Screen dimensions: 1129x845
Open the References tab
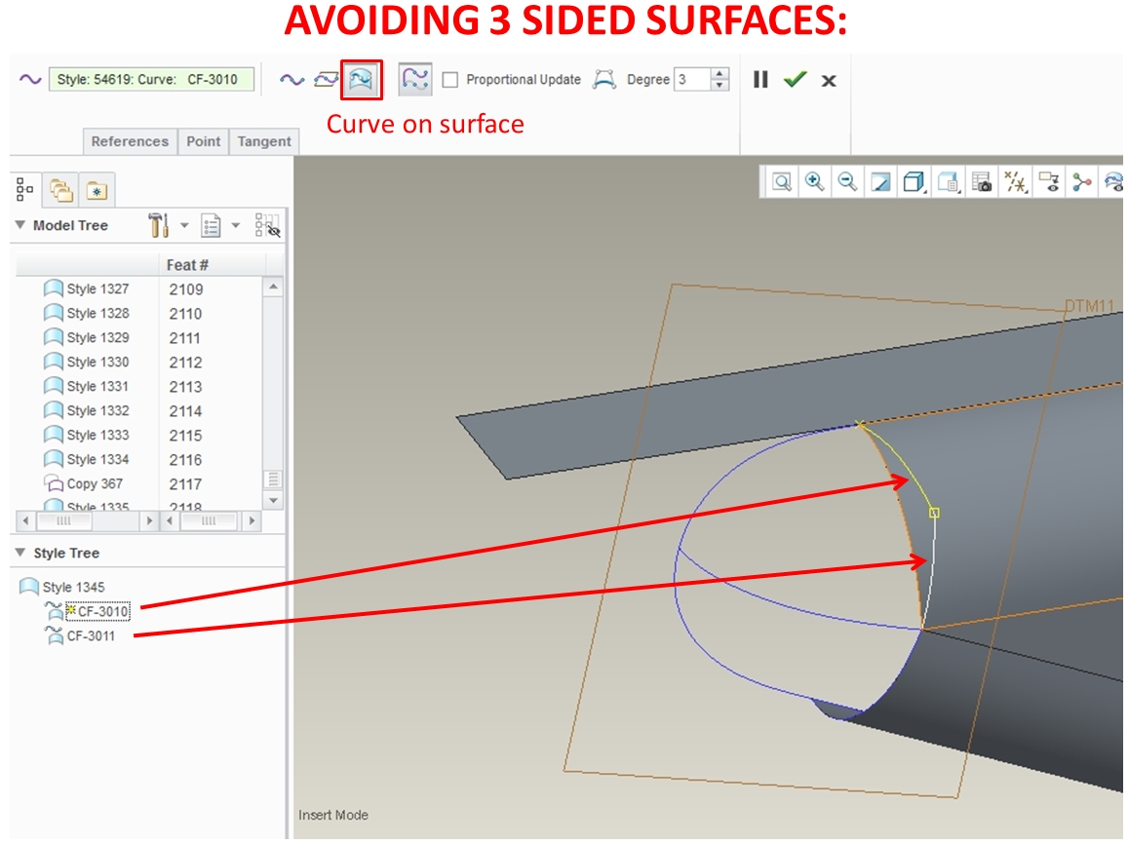click(130, 141)
